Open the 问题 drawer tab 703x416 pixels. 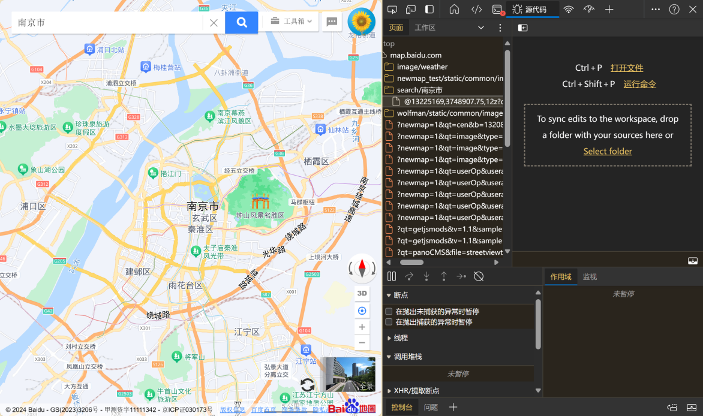click(x=431, y=407)
